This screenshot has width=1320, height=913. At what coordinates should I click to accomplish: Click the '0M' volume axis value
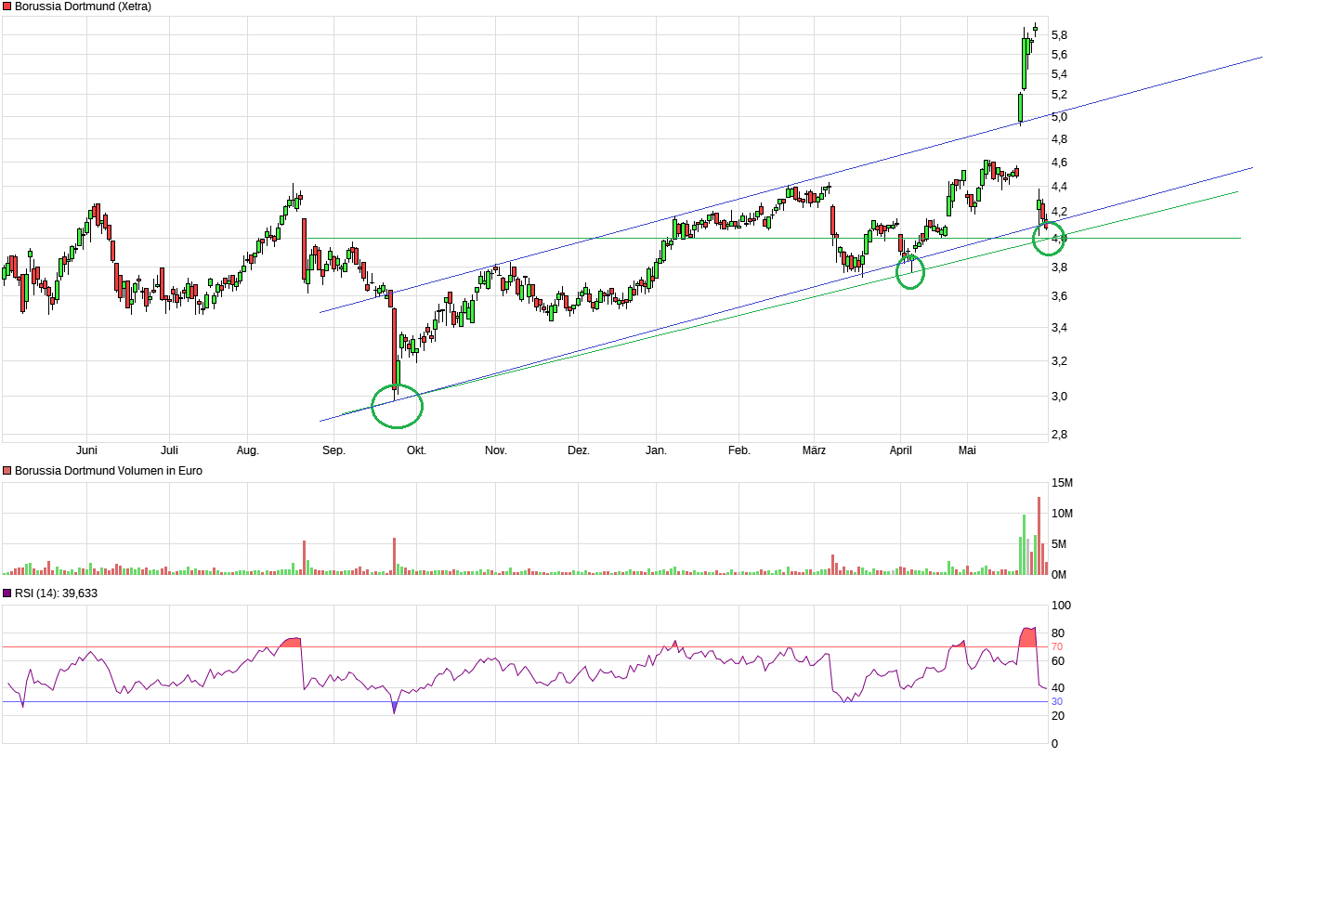[1059, 575]
